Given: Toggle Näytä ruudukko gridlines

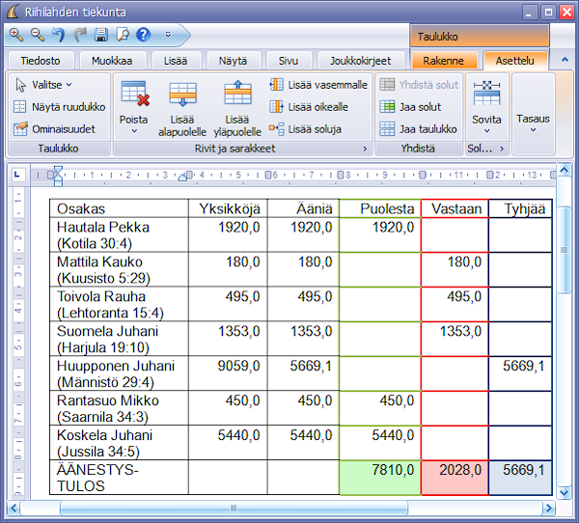Looking at the screenshot, I should point(60,107).
